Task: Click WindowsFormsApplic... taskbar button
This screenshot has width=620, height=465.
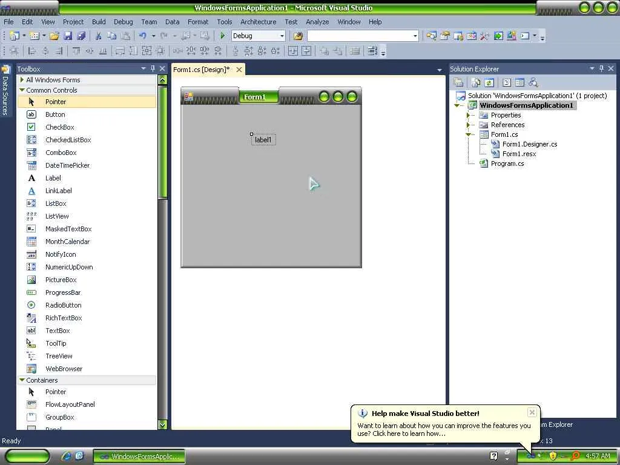Action: pyautogui.click(x=139, y=457)
